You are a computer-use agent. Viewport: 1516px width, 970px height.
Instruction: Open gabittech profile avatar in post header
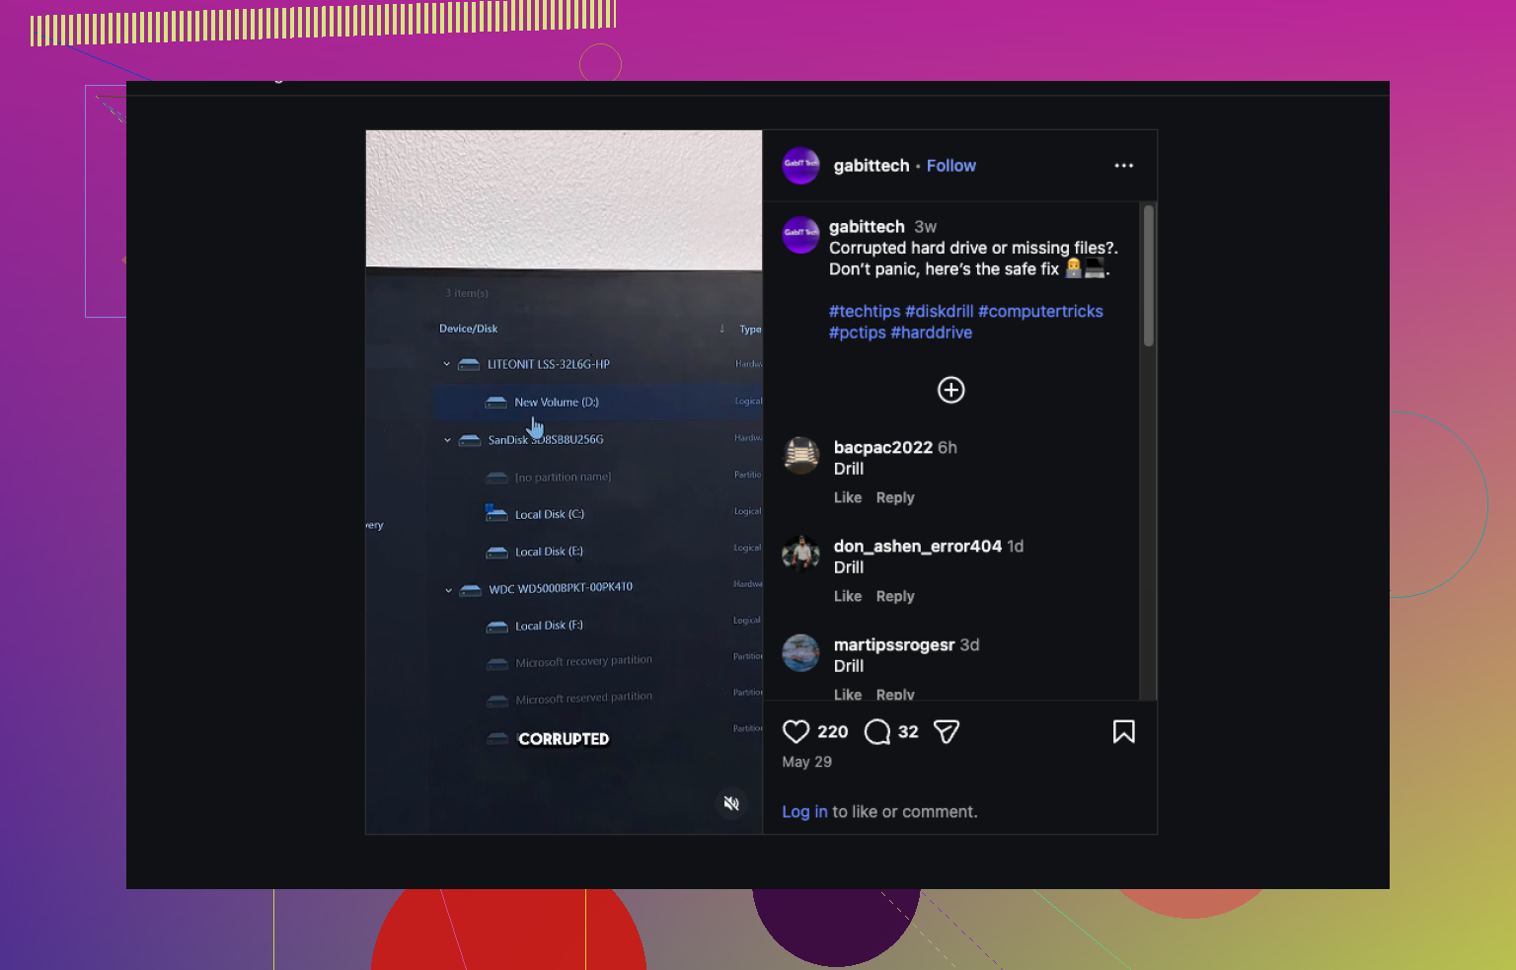pyautogui.click(x=800, y=166)
